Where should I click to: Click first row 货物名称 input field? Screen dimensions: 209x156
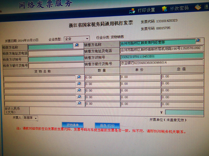coord(40,79)
